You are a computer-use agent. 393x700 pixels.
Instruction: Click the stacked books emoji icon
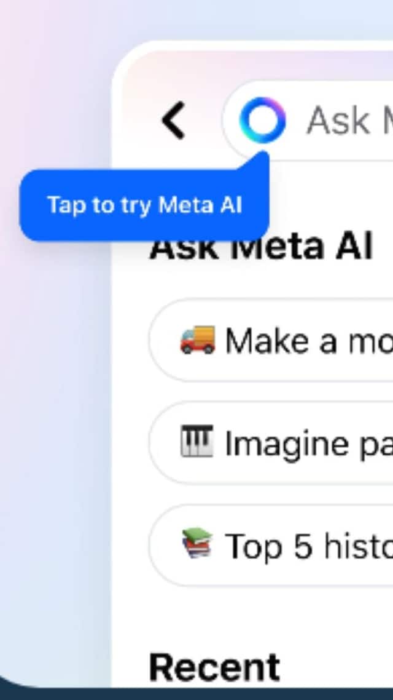click(197, 543)
